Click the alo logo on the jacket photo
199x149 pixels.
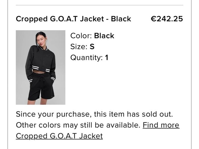49,56
